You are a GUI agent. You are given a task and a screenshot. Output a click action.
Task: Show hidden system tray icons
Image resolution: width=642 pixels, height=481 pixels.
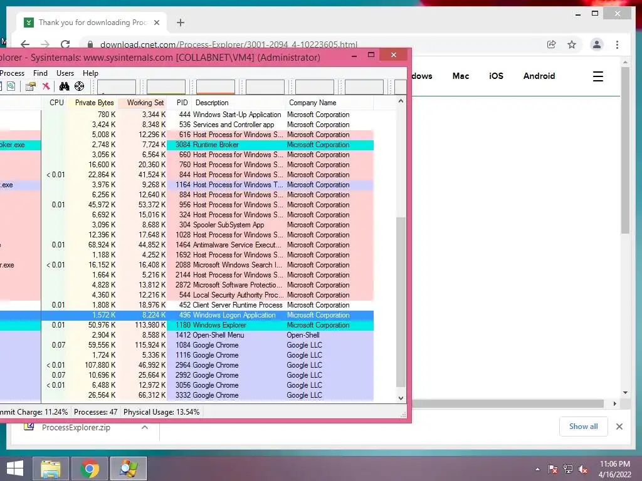(x=537, y=469)
